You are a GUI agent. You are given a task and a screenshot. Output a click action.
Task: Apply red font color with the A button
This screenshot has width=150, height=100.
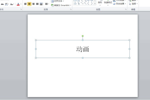[18, 4]
